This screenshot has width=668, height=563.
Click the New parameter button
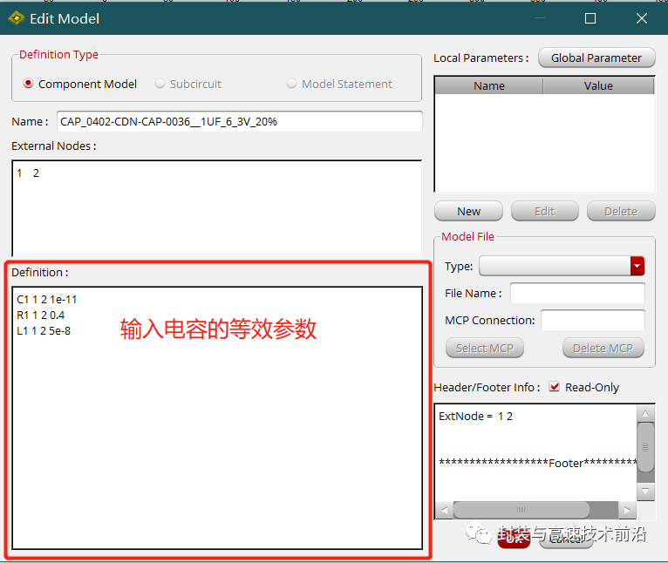tap(468, 211)
